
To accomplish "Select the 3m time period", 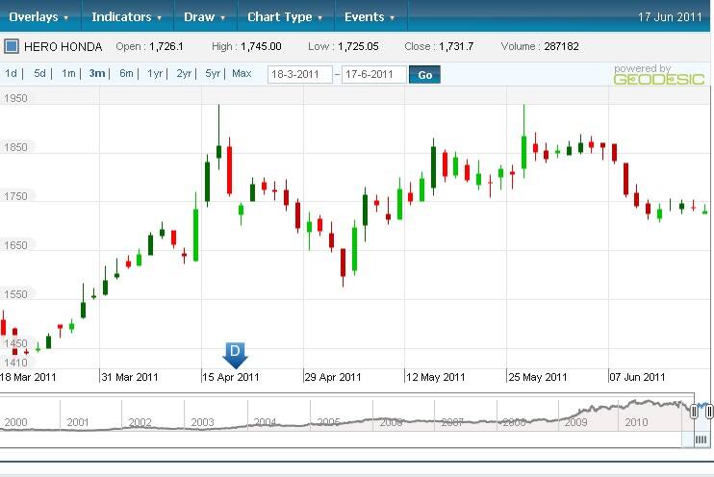I will (97, 74).
